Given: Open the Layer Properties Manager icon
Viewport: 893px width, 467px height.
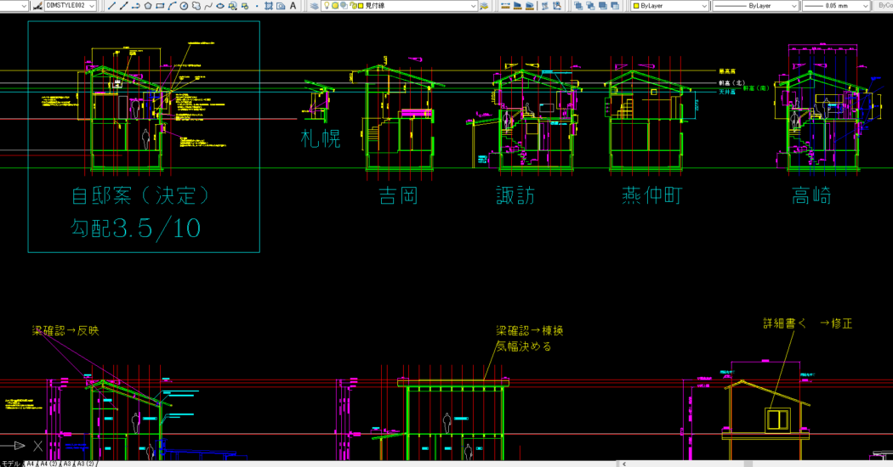Looking at the screenshot, I should (315, 6).
